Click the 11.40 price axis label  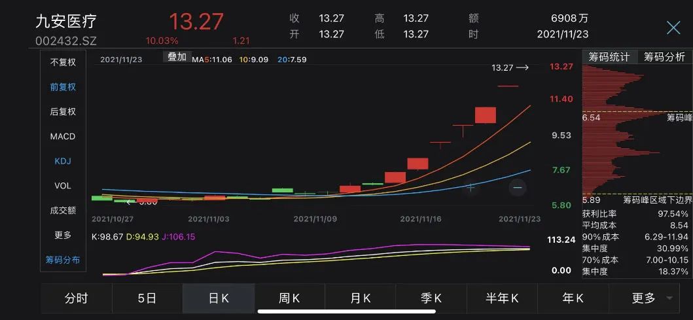coord(561,99)
